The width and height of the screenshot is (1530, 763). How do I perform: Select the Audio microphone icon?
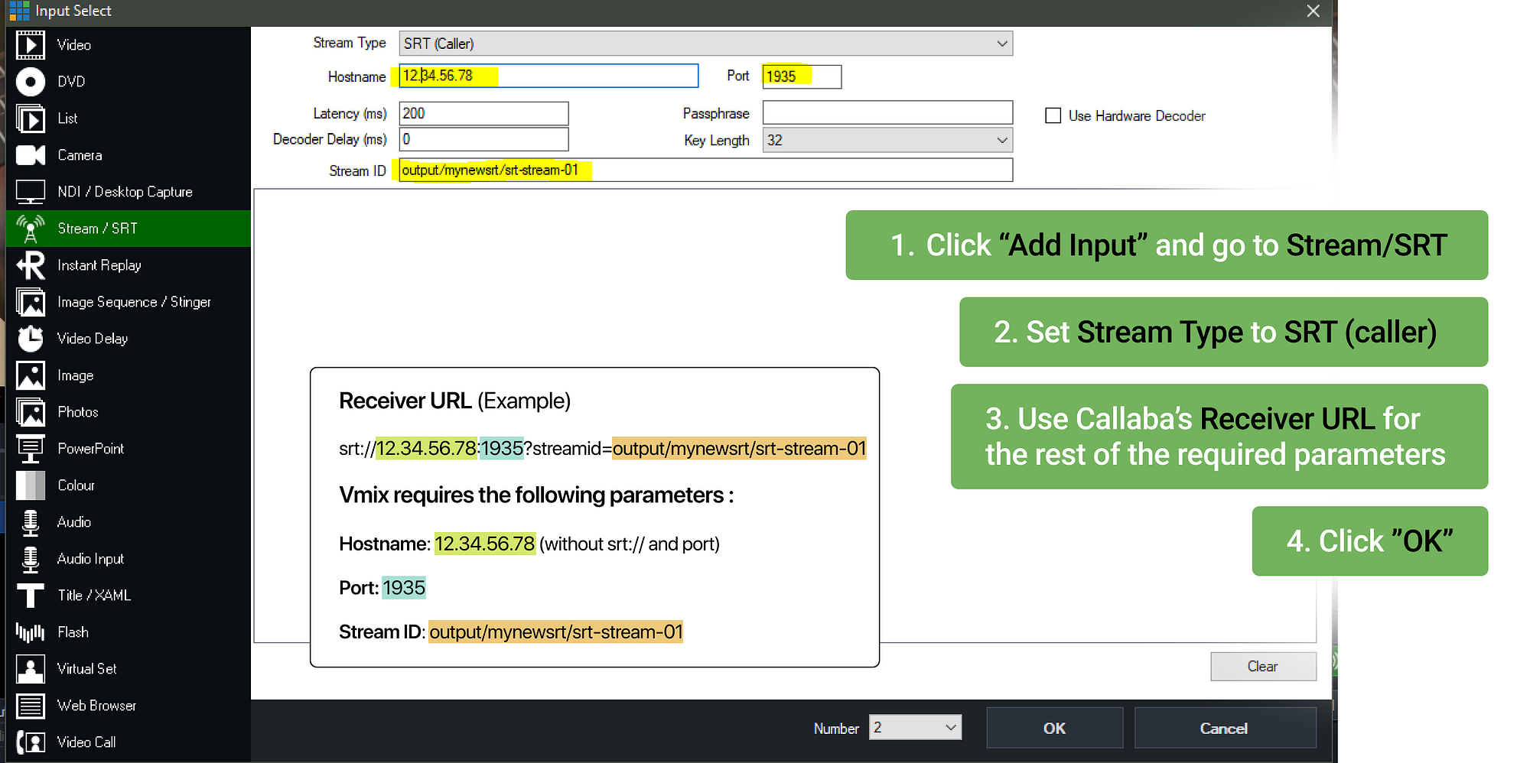point(31,521)
